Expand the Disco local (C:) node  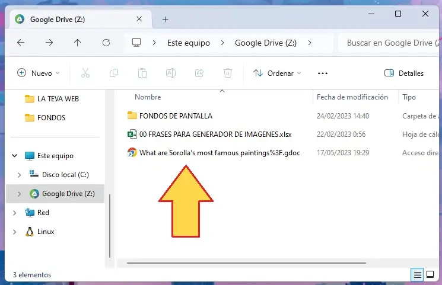click(19, 175)
